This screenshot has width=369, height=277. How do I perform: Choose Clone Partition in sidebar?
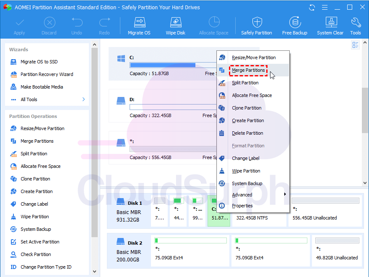point(30,179)
